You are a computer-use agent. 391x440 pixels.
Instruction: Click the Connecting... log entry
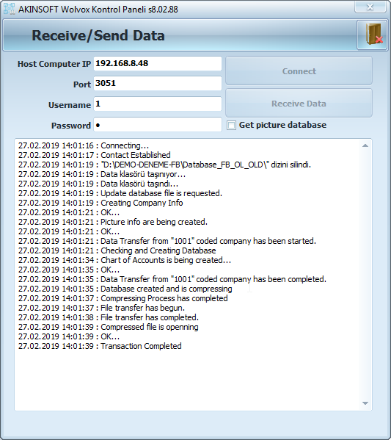84,145
